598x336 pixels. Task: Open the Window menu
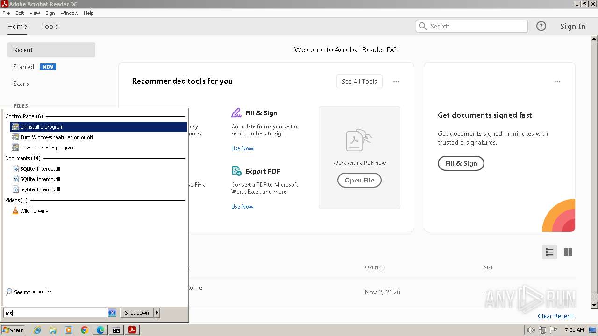click(69, 13)
